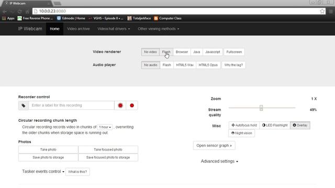Screen dimensions: 335x188
Task: Expand Advanced settings
Action: [219, 161]
